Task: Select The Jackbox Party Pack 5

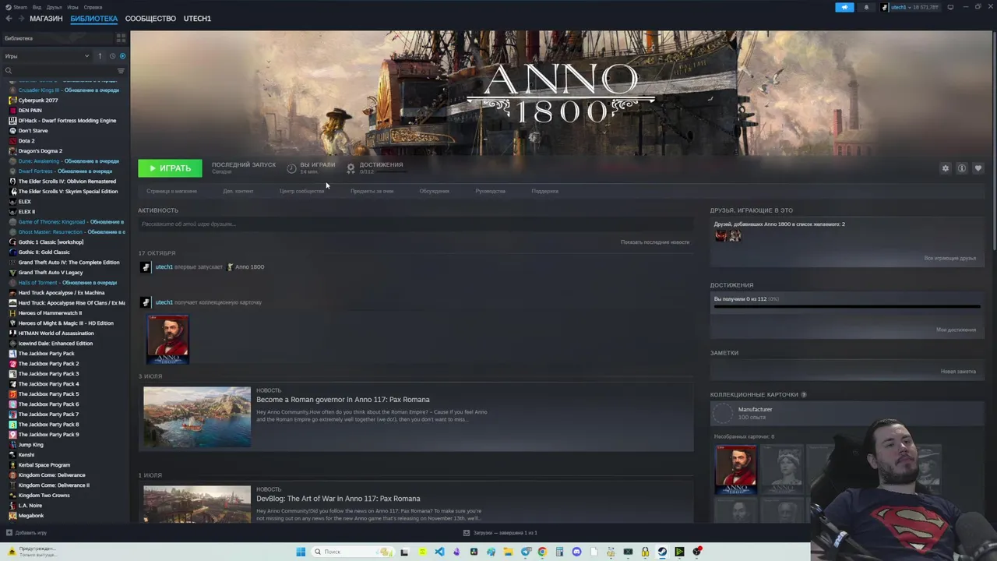Action: click(x=48, y=394)
